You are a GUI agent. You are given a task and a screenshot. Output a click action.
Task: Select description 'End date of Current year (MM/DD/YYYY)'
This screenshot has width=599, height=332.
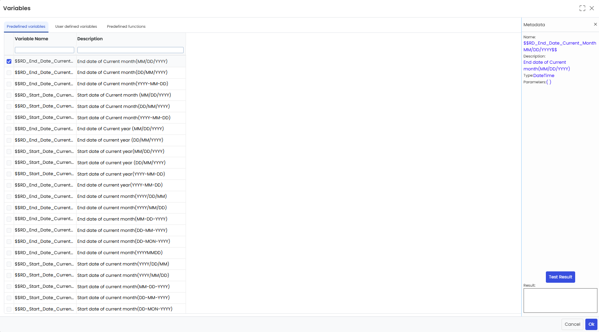(x=121, y=129)
